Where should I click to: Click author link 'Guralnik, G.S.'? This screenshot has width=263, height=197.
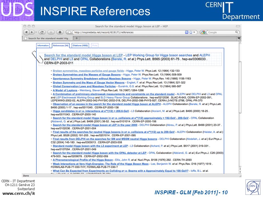pos(126,86)
